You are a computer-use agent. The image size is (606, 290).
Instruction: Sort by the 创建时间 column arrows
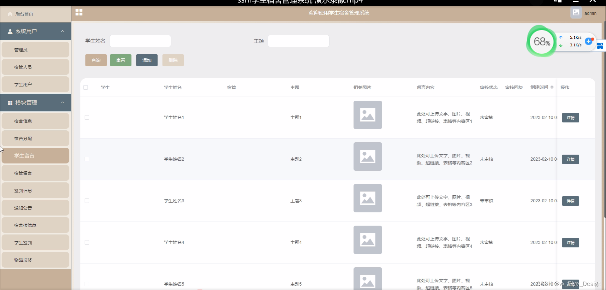(x=552, y=87)
